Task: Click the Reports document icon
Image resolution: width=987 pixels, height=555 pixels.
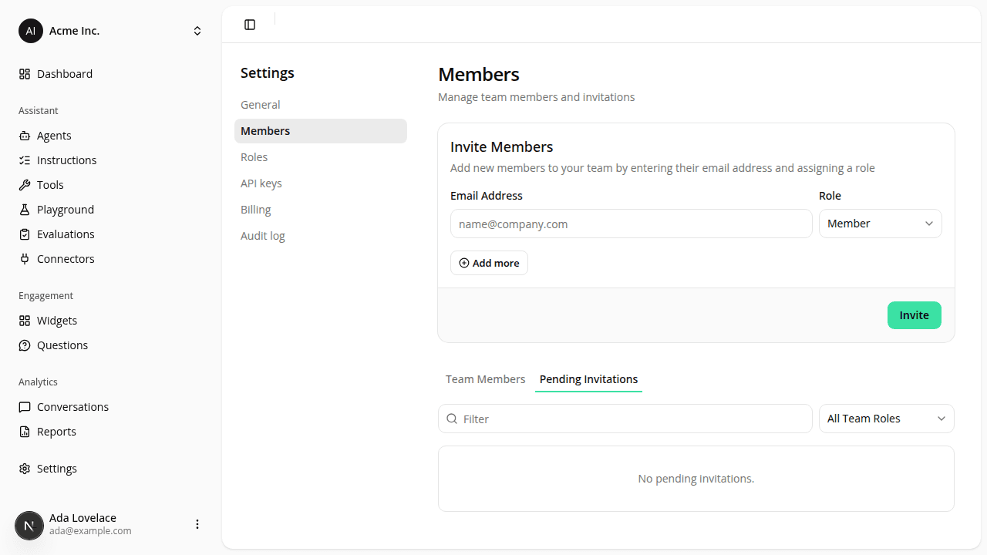Action: coord(25,432)
